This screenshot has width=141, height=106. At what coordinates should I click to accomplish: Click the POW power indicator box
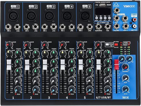tap(127, 43)
